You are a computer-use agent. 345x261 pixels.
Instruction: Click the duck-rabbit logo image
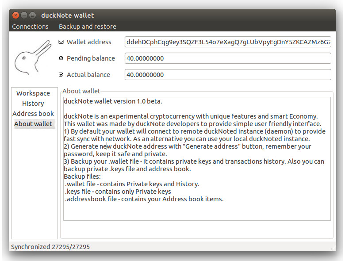[x=33, y=58]
